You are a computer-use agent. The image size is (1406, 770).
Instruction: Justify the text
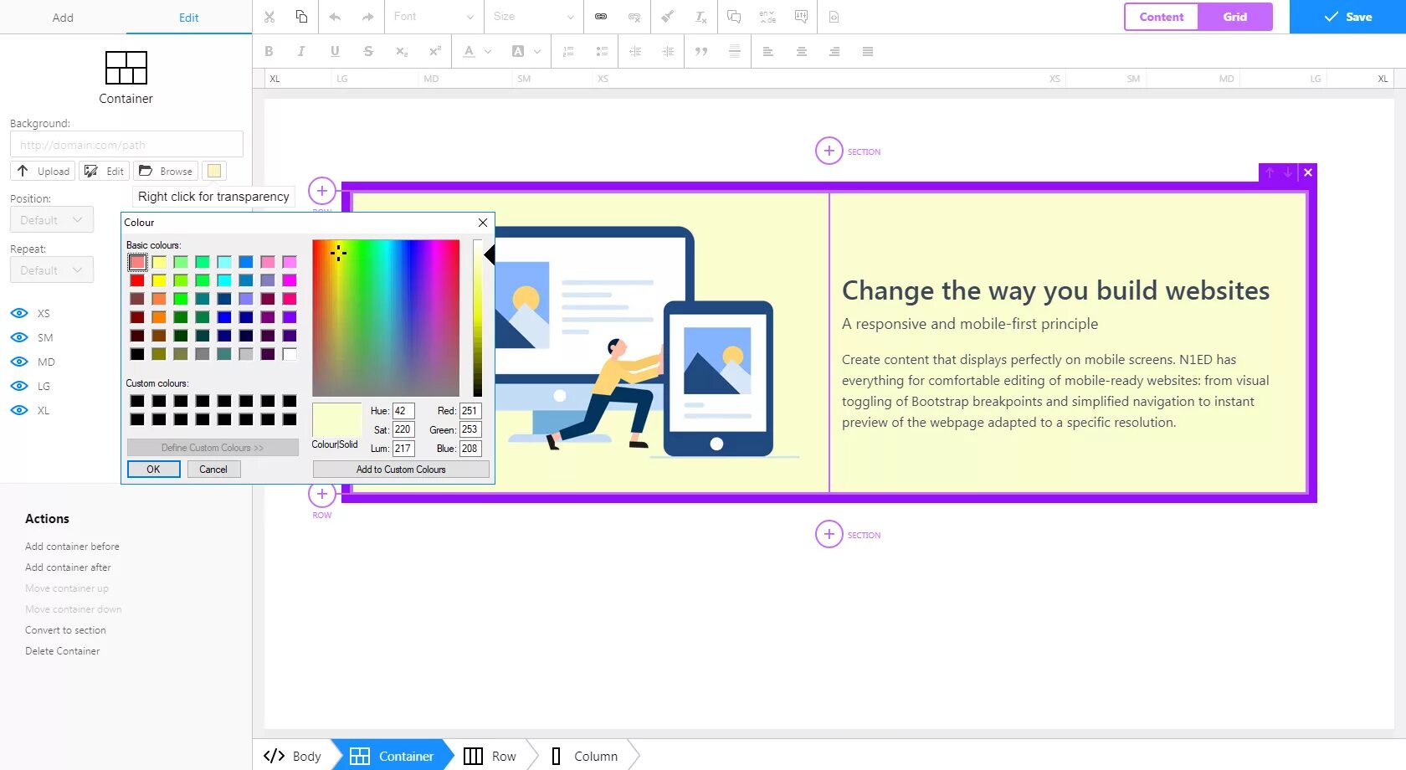point(868,51)
